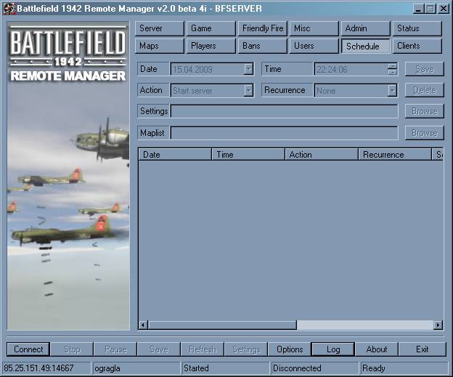Click the Settings path input field

click(284, 111)
